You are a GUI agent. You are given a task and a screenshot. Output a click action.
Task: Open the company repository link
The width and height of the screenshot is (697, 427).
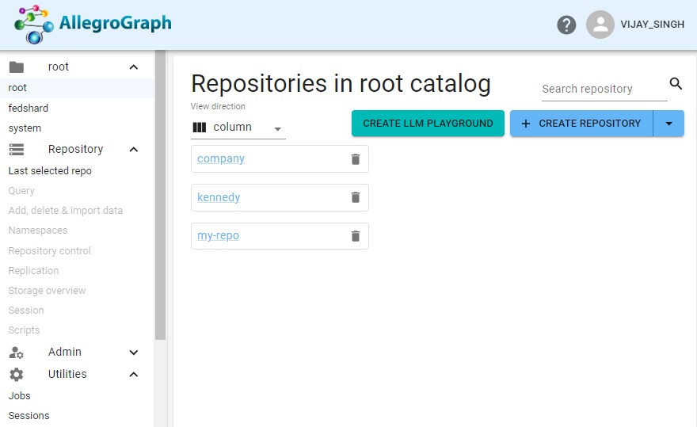pos(221,158)
